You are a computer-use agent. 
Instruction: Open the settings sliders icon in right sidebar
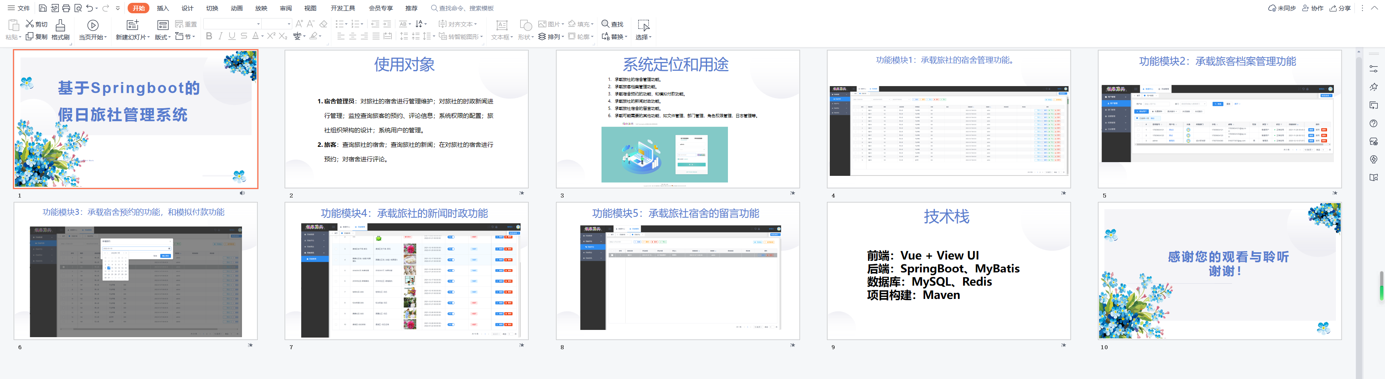coord(1374,68)
